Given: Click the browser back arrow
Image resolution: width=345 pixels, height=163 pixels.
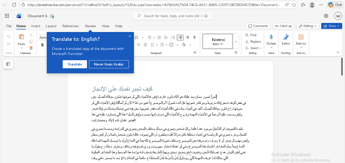Looking at the screenshot, I should tap(5, 5).
